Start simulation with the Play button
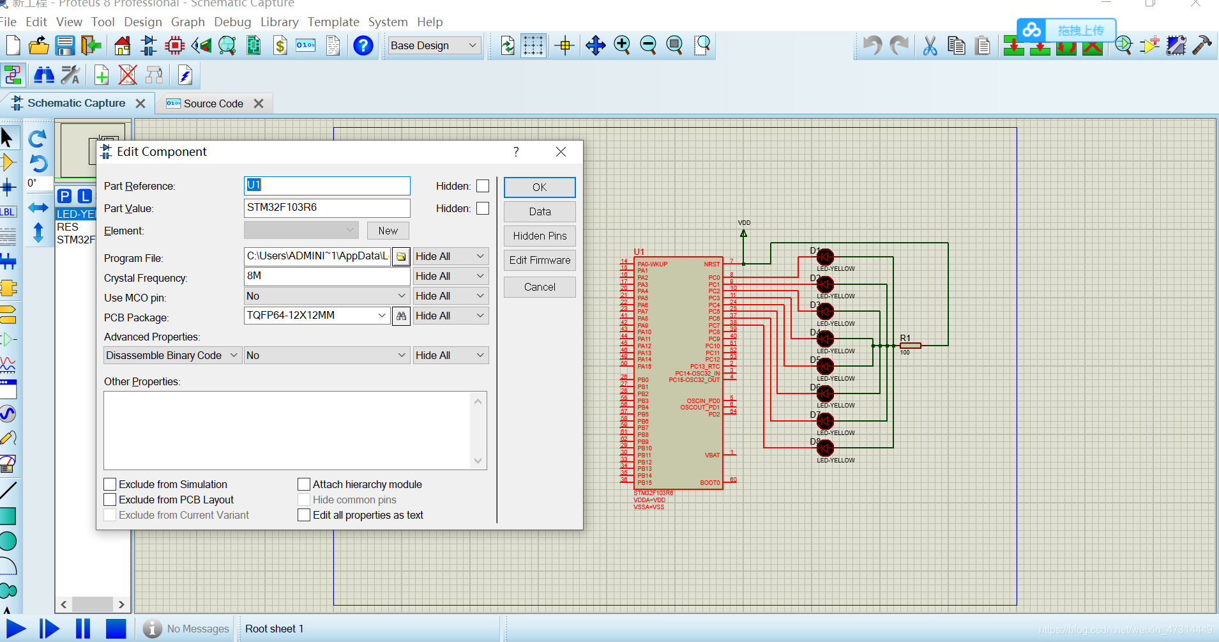1219x642 pixels. 16,629
